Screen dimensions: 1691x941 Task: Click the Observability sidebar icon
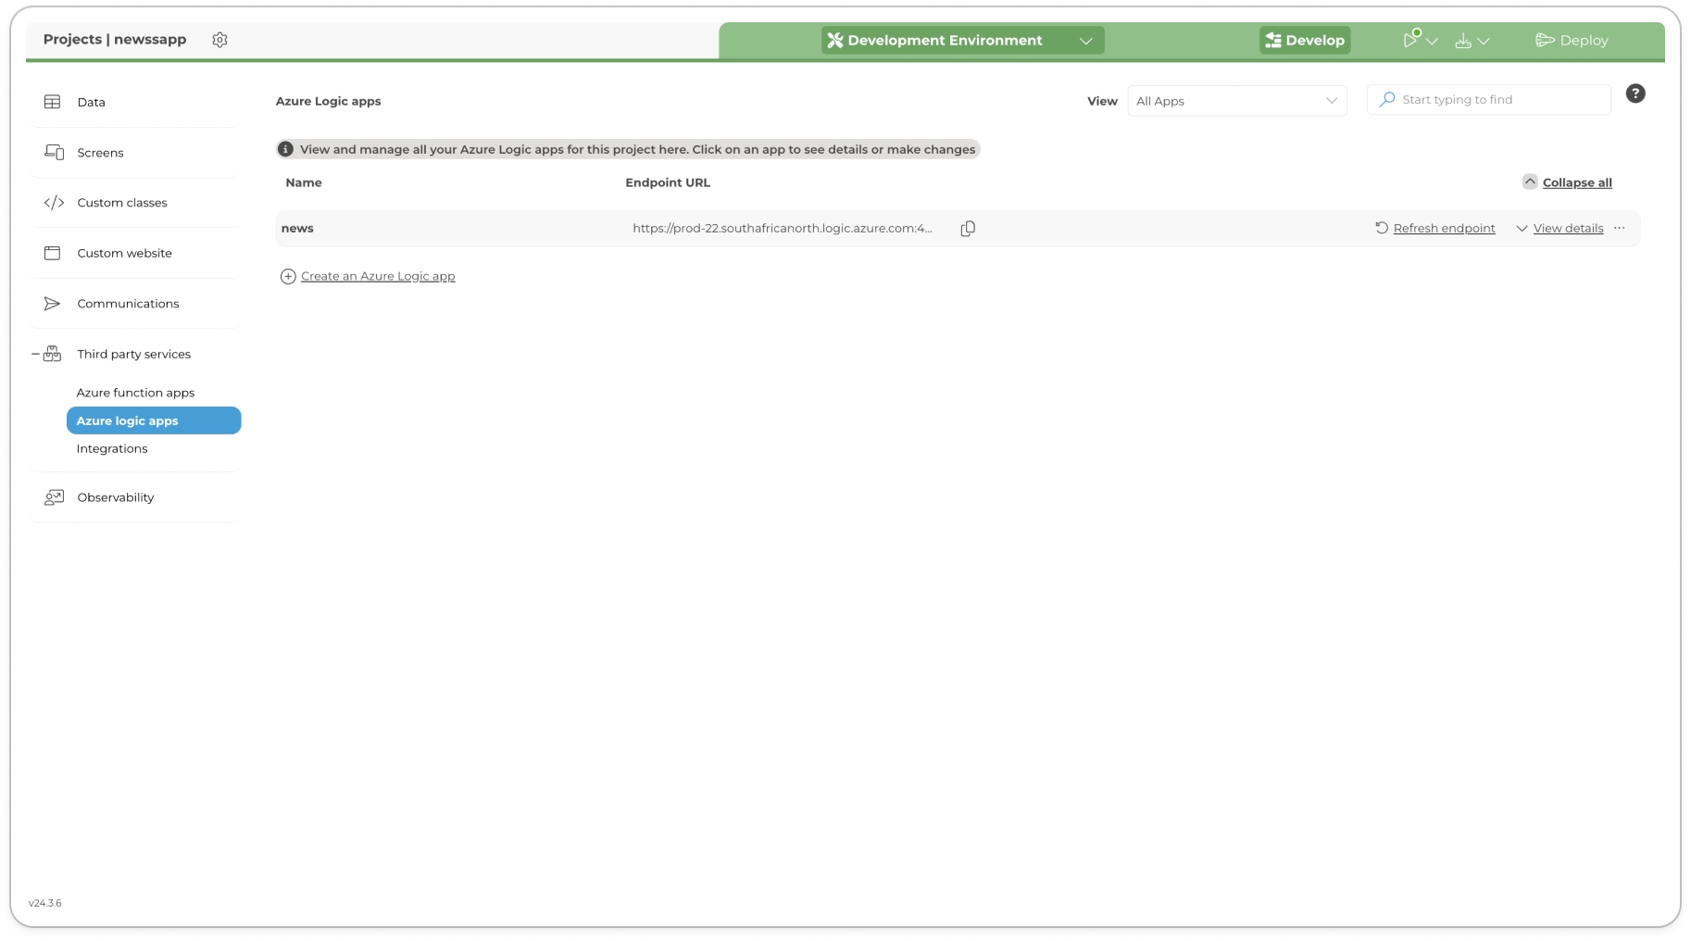click(54, 497)
